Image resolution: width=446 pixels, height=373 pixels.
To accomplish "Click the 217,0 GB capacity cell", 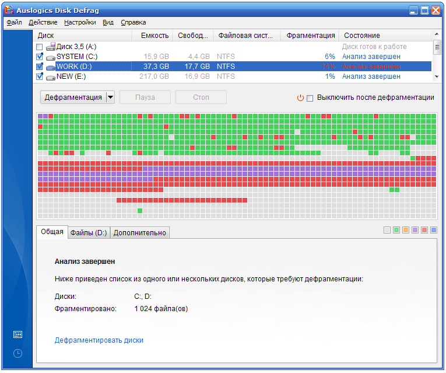I will [154, 76].
